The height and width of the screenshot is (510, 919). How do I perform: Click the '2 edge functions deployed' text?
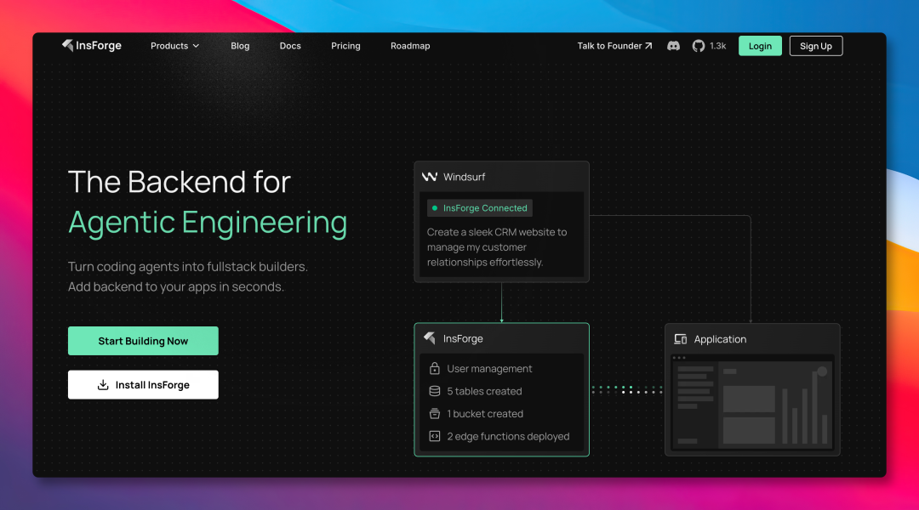pyautogui.click(x=508, y=436)
